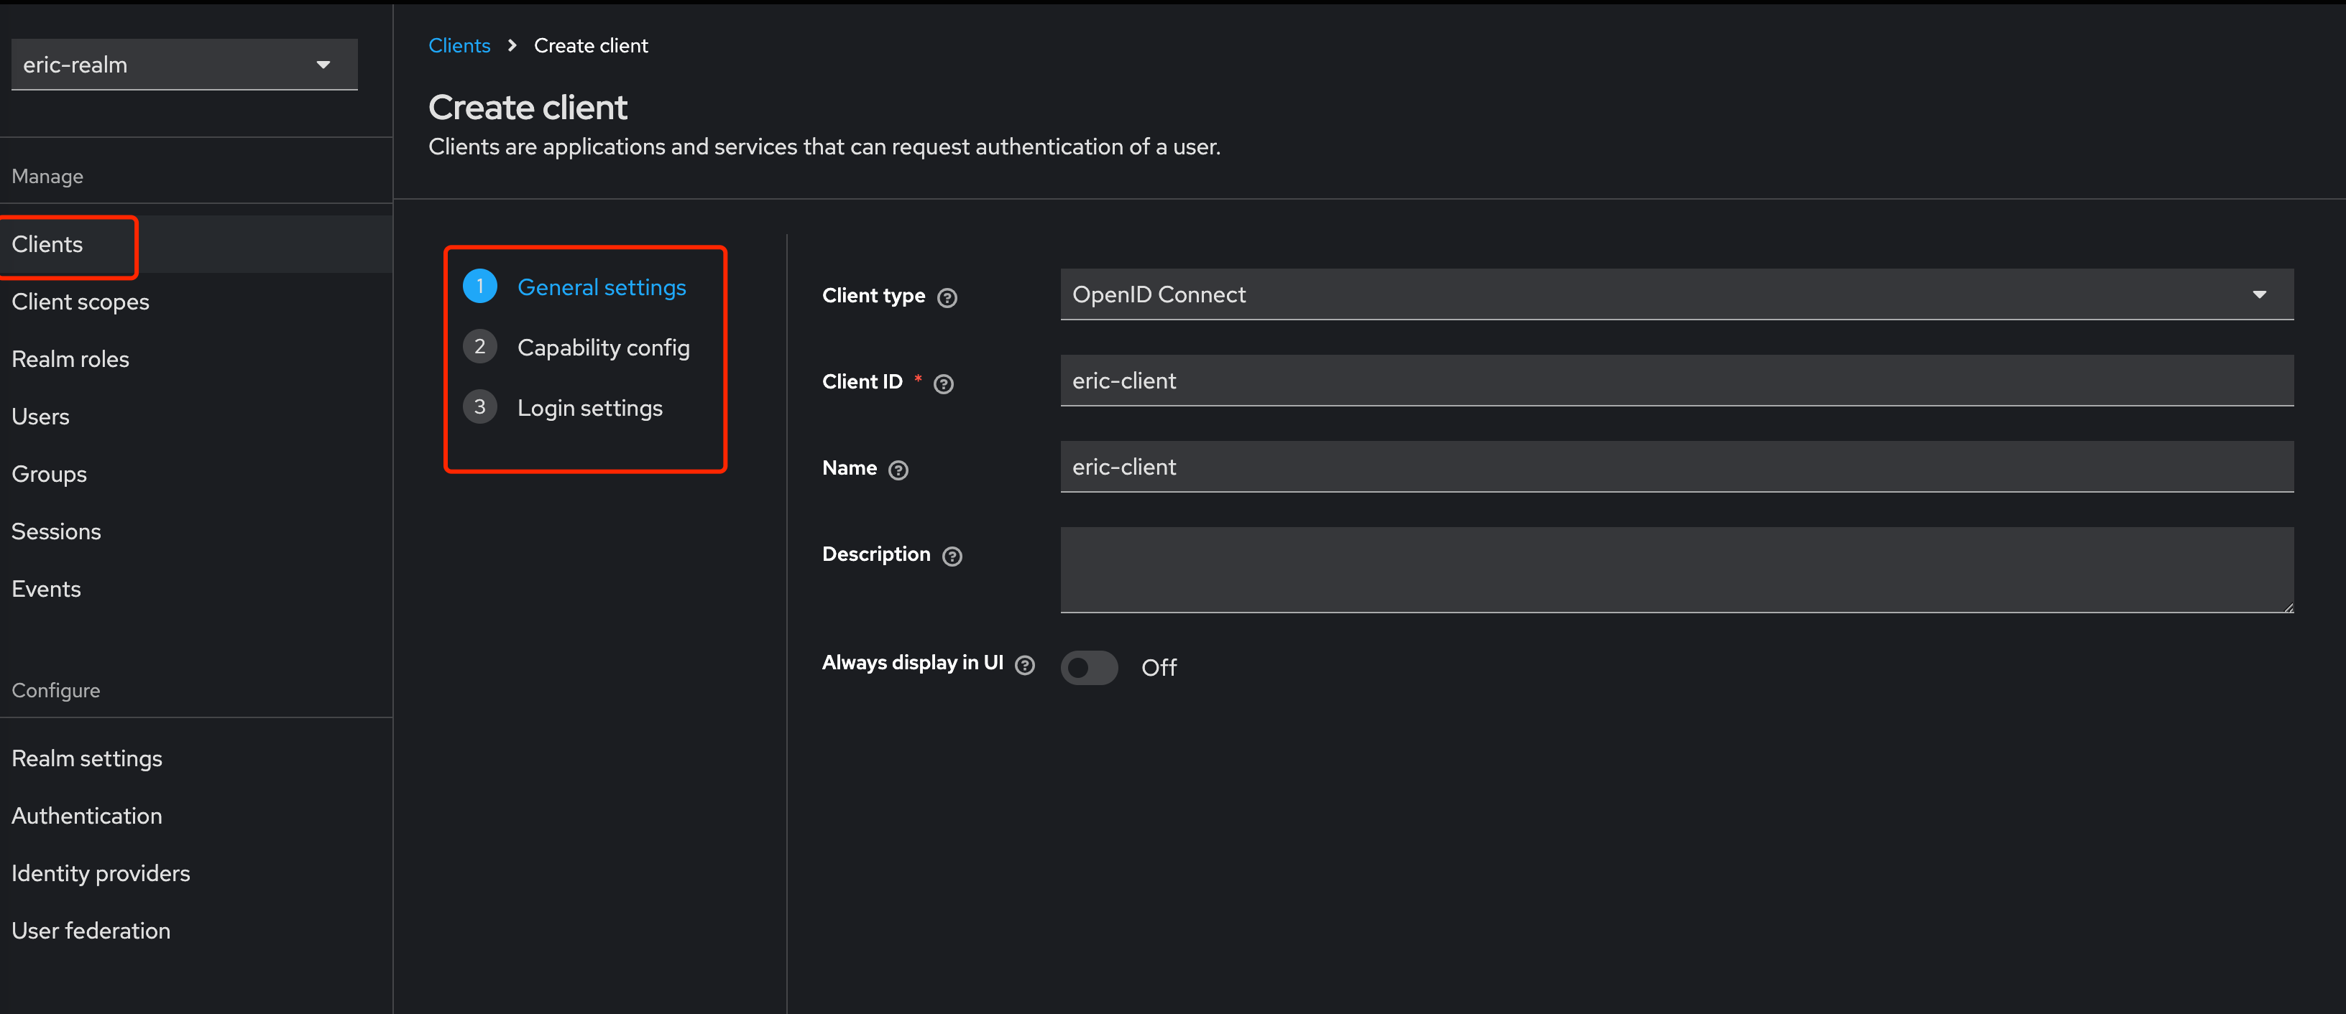
Task: Select the General settings wizard step
Action: point(601,287)
